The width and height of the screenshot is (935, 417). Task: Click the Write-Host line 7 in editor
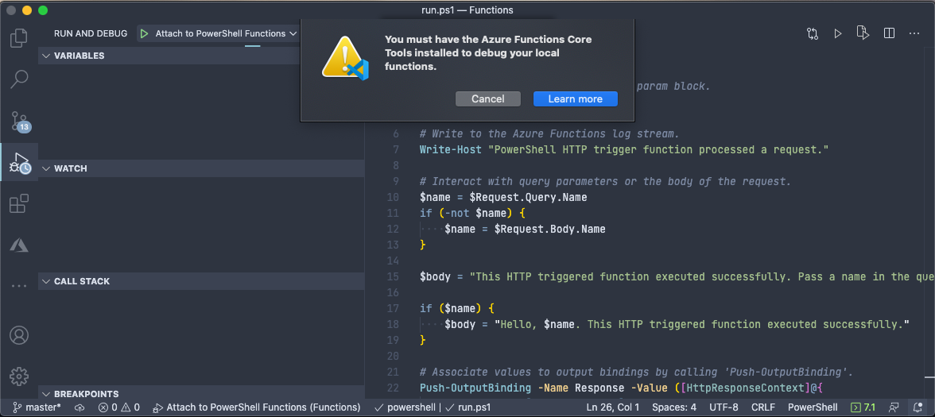[x=624, y=149]
